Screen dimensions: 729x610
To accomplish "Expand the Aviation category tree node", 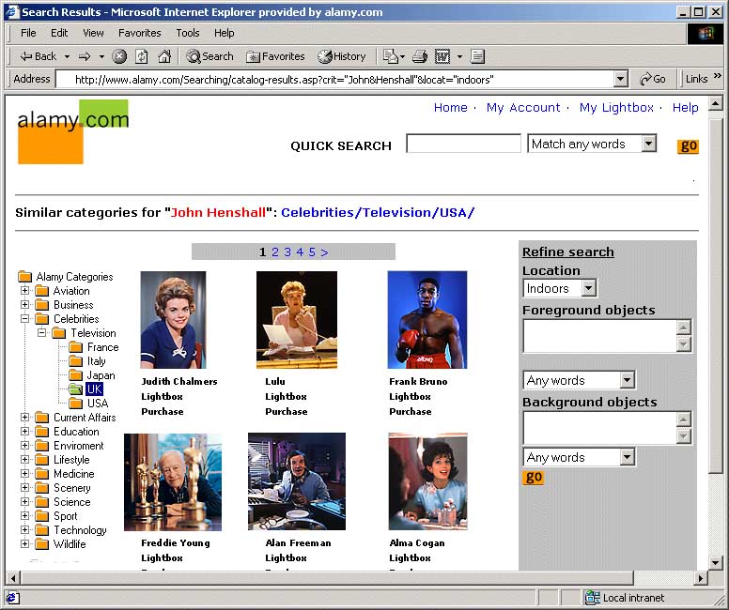I will click(x=25, y=291).
